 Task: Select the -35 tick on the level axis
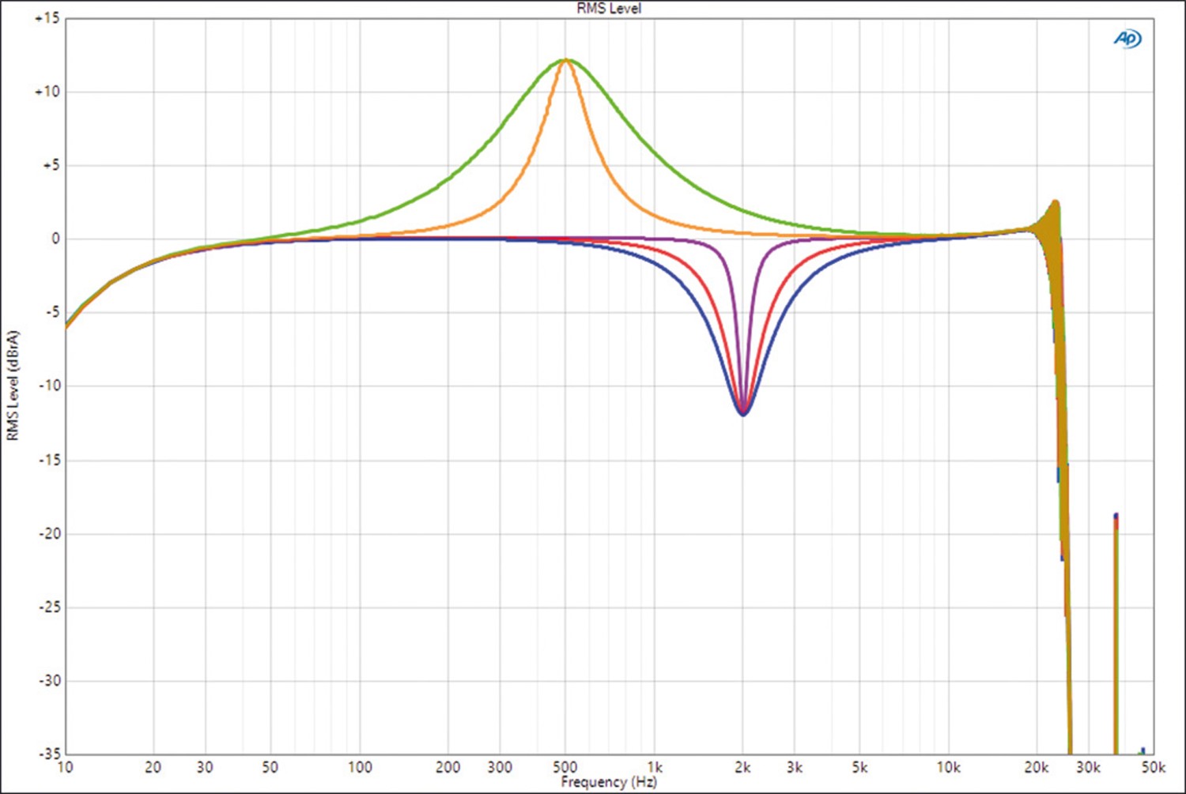[48, 754]
